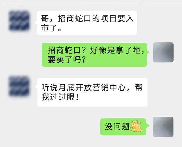
Task: Click '听说月底' in the third message
Action: tap(58, 87)
